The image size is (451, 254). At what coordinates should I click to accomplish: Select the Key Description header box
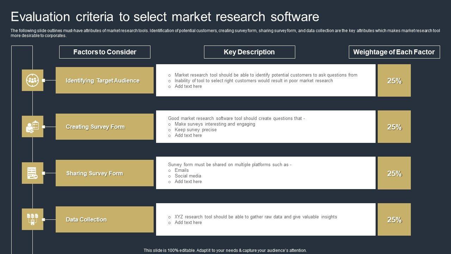tap(249, 52)
